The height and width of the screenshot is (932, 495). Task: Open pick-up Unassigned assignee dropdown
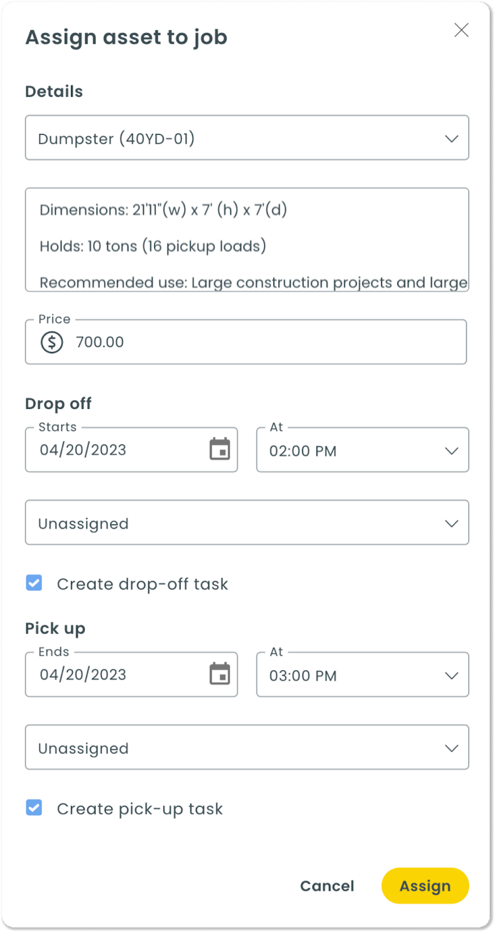[247, 747]
